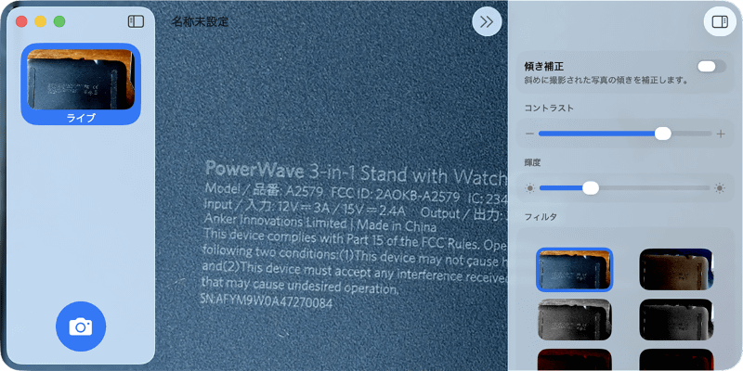Select the red tinted filter thumbnail
This screenshot has height=371, width=743.
click(574, 360)
